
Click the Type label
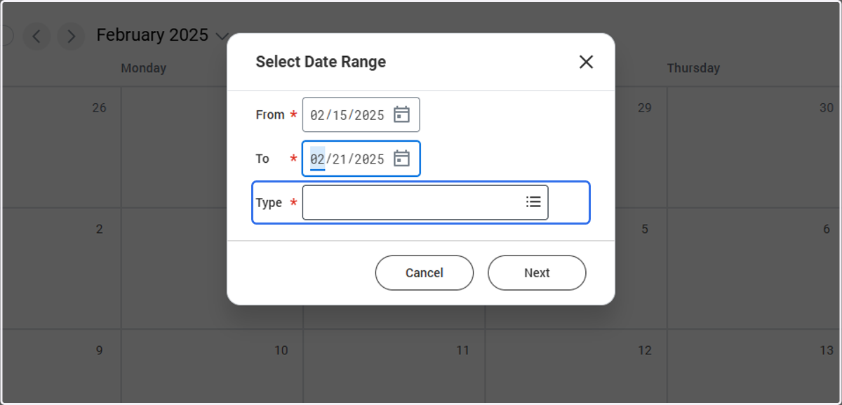tap(269, 202)
